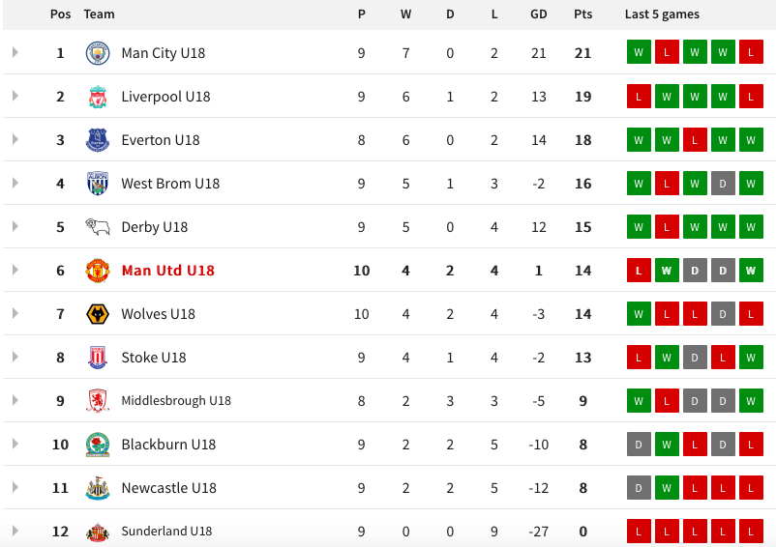This screenshot has height=547, width=776.
Task: Click the Liverpool U18 club crest
Action: [x=98, y=97]
